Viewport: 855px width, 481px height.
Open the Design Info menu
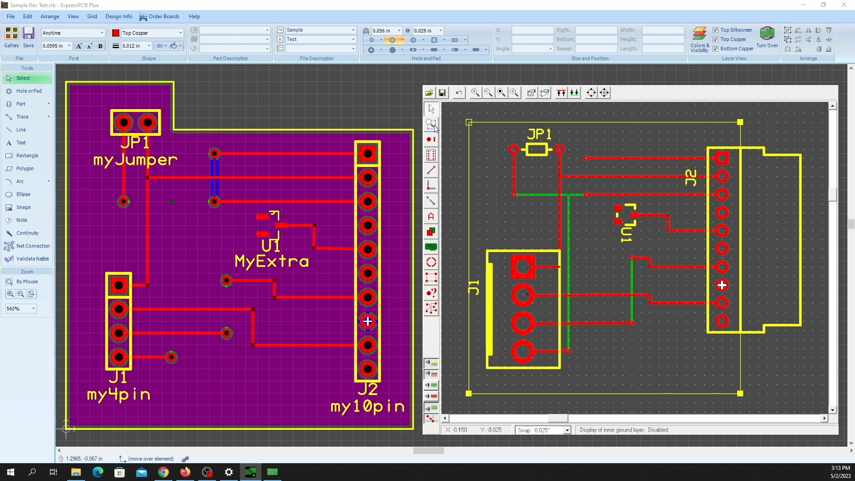tap(118, 16)
